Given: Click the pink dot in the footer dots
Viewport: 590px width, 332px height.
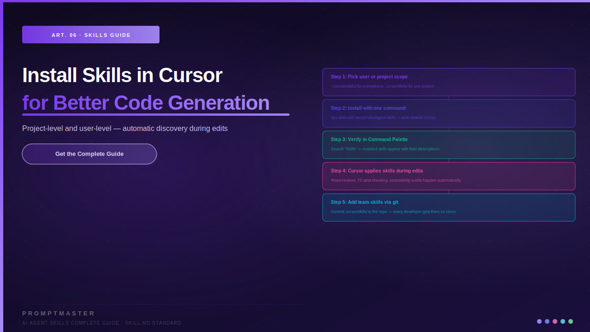Looking at the screenshot, I should pos(555,321).
